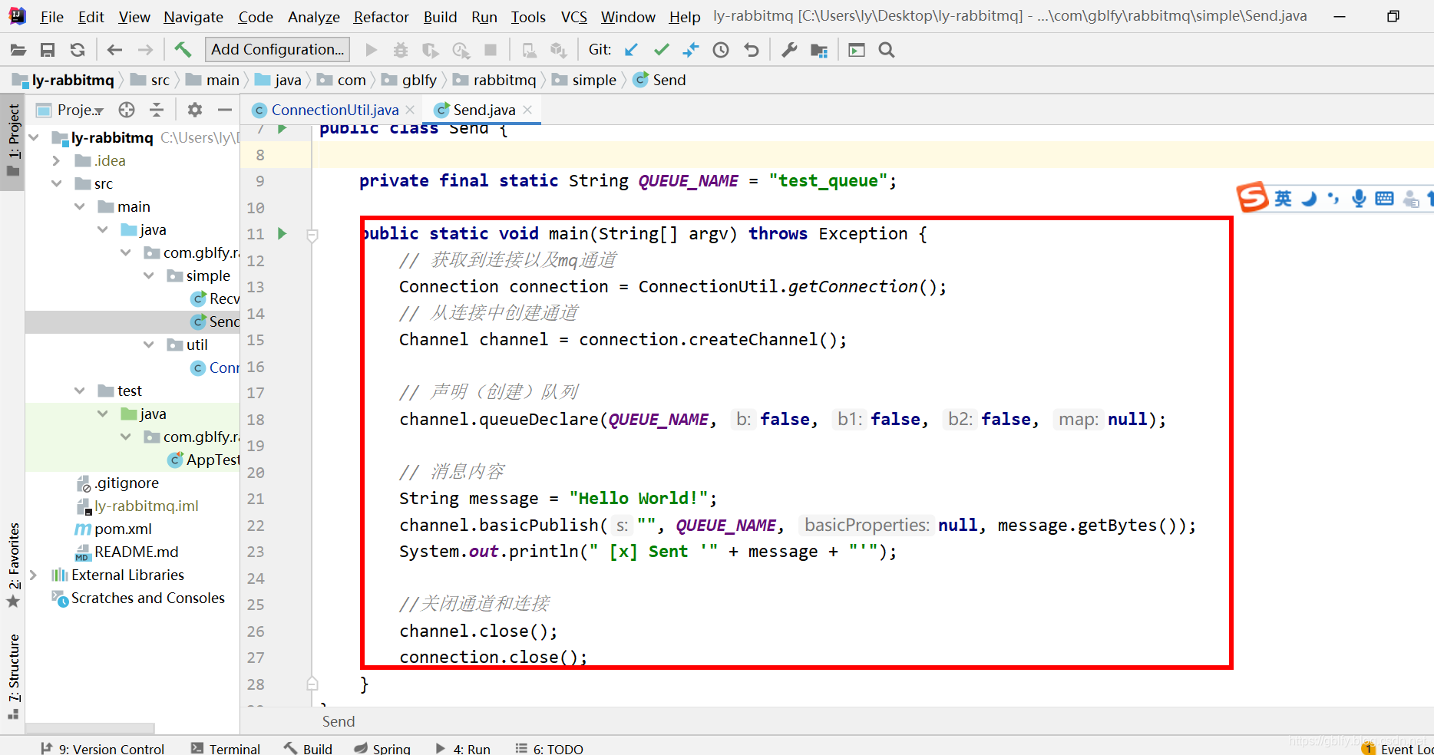
Task: Revert changes with the undo arrow icon
Action: [x=752, y=50]
